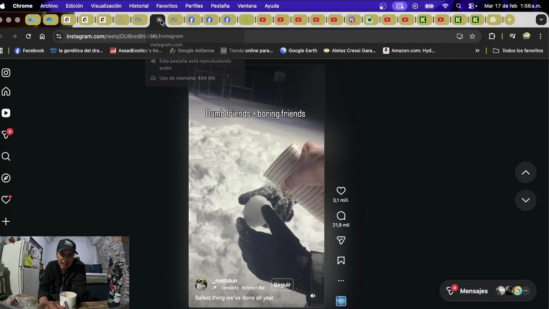Save the reel with bookmark icon
549x309 pixels.
(x=341, y=261)
